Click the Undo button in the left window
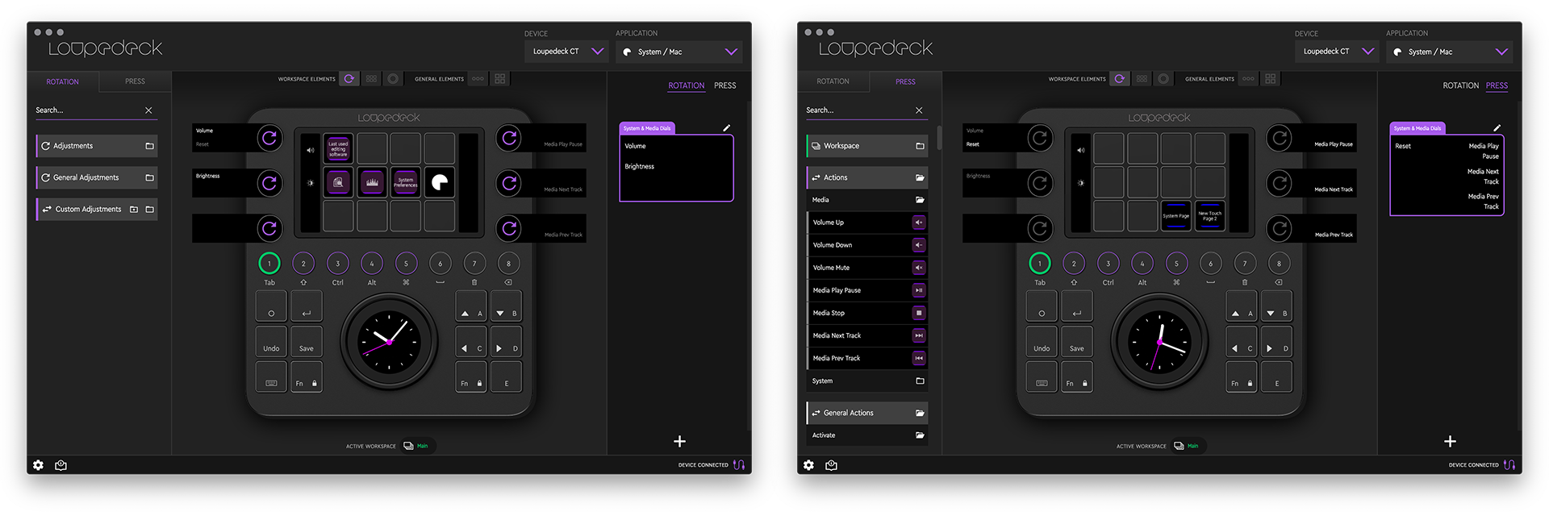 [271, 342]
